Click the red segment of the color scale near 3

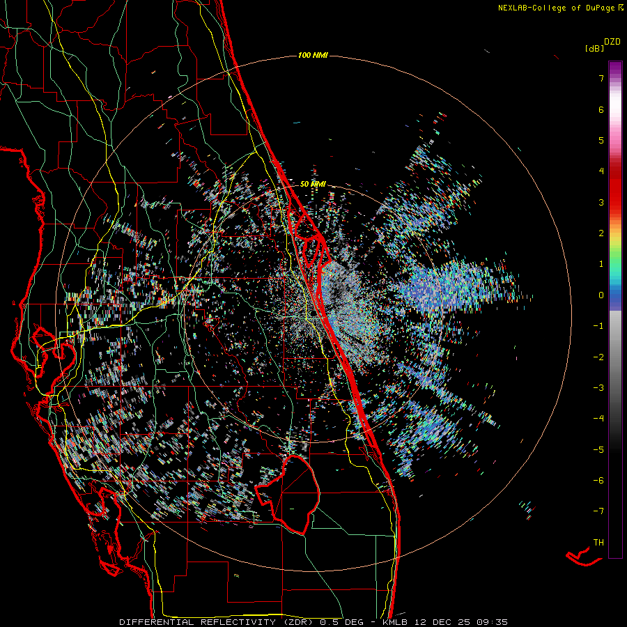(615, 196)
